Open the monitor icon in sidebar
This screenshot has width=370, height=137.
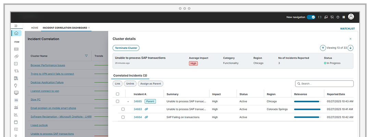16,93
